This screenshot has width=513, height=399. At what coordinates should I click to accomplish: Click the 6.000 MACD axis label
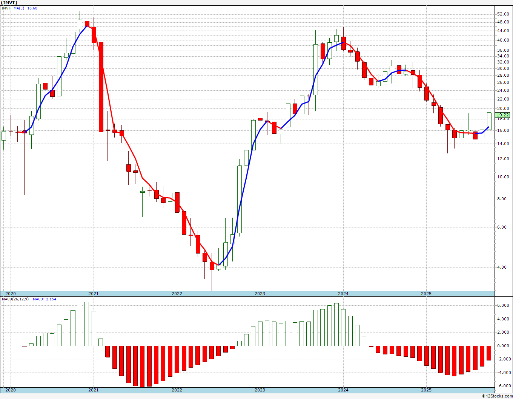coord(503,305)
